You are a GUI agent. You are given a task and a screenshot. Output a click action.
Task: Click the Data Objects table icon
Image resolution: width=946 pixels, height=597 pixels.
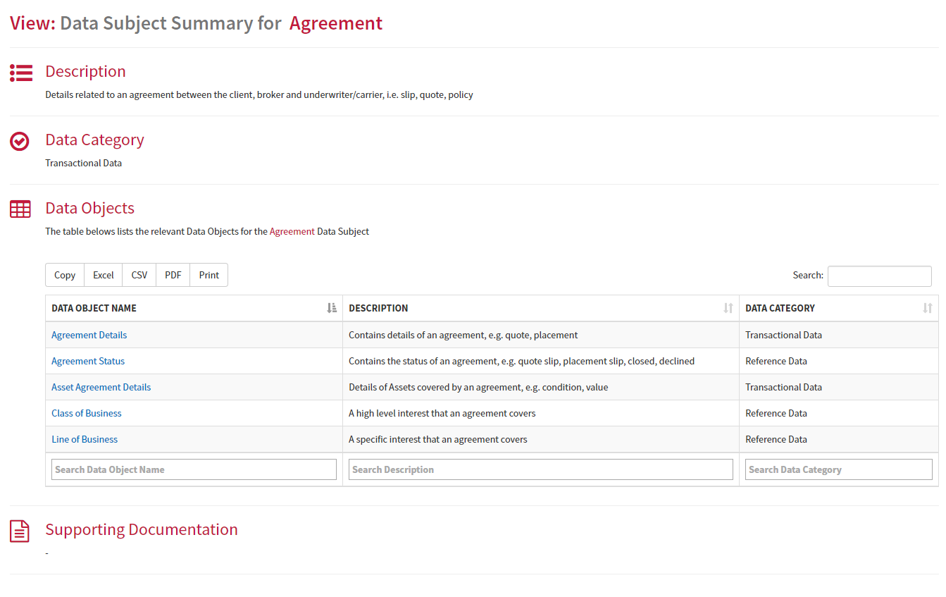(20, 209)
